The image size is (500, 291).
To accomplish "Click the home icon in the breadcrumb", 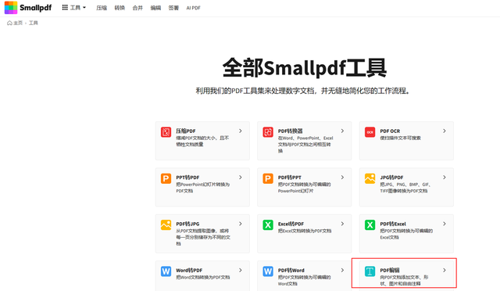I will point(9,23).
